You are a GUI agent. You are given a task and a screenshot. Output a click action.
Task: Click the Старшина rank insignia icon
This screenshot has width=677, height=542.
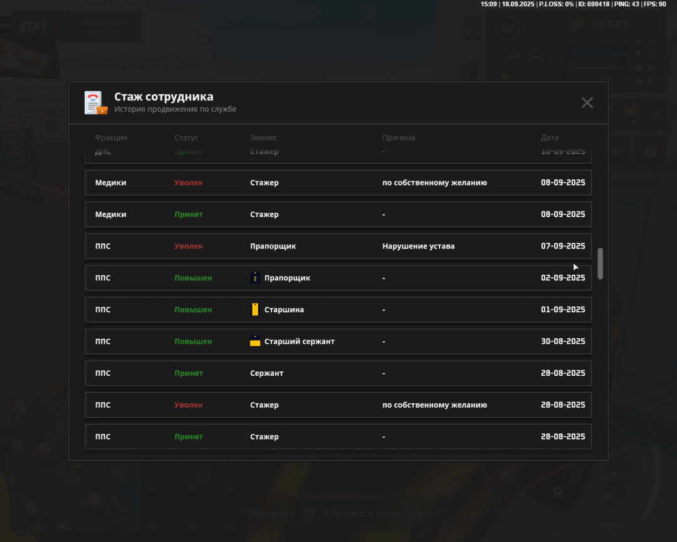tap(255, 309)
